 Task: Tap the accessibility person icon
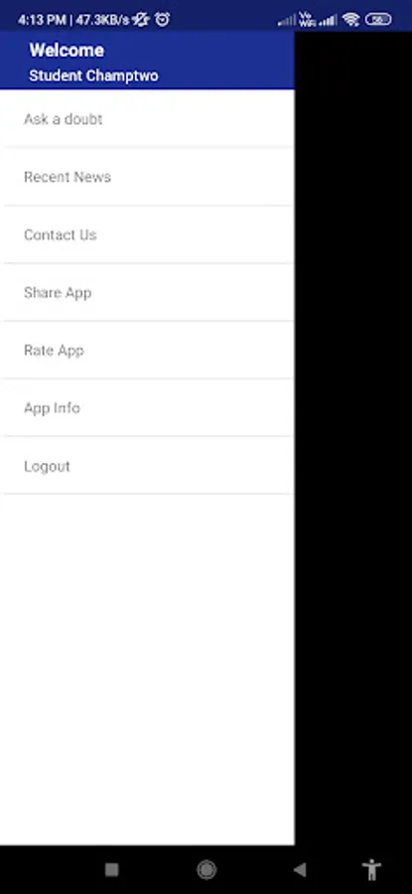371,869
